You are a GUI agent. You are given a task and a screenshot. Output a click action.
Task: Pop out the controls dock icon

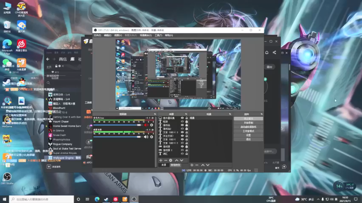tap(262, 114)
